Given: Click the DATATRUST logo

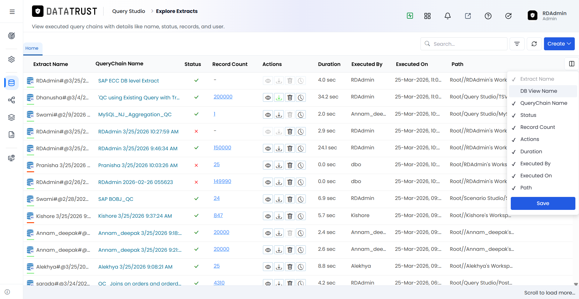Looking at the screenshot, I should point(65,11).
